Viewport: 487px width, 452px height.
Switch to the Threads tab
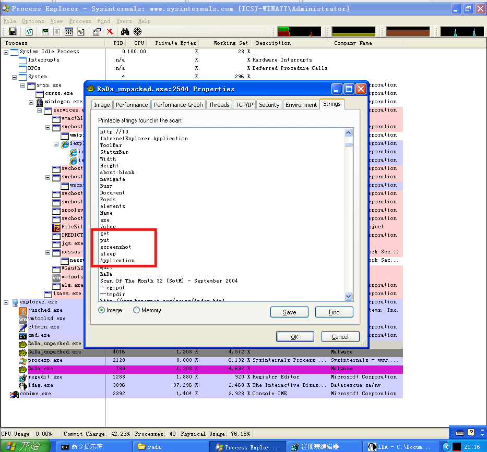coord(219,105)
